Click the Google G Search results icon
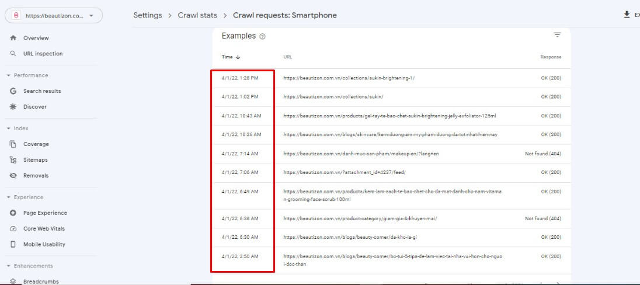This screenshot has width=640, height=285. (x=13, y=91)
